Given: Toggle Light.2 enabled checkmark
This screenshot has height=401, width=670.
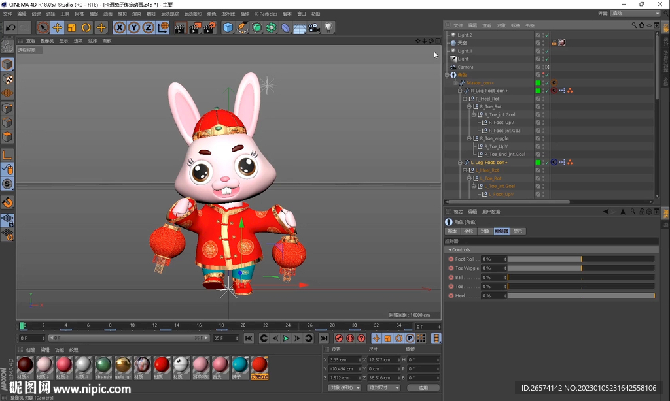Looking at the screenshot, I should 547,35.
